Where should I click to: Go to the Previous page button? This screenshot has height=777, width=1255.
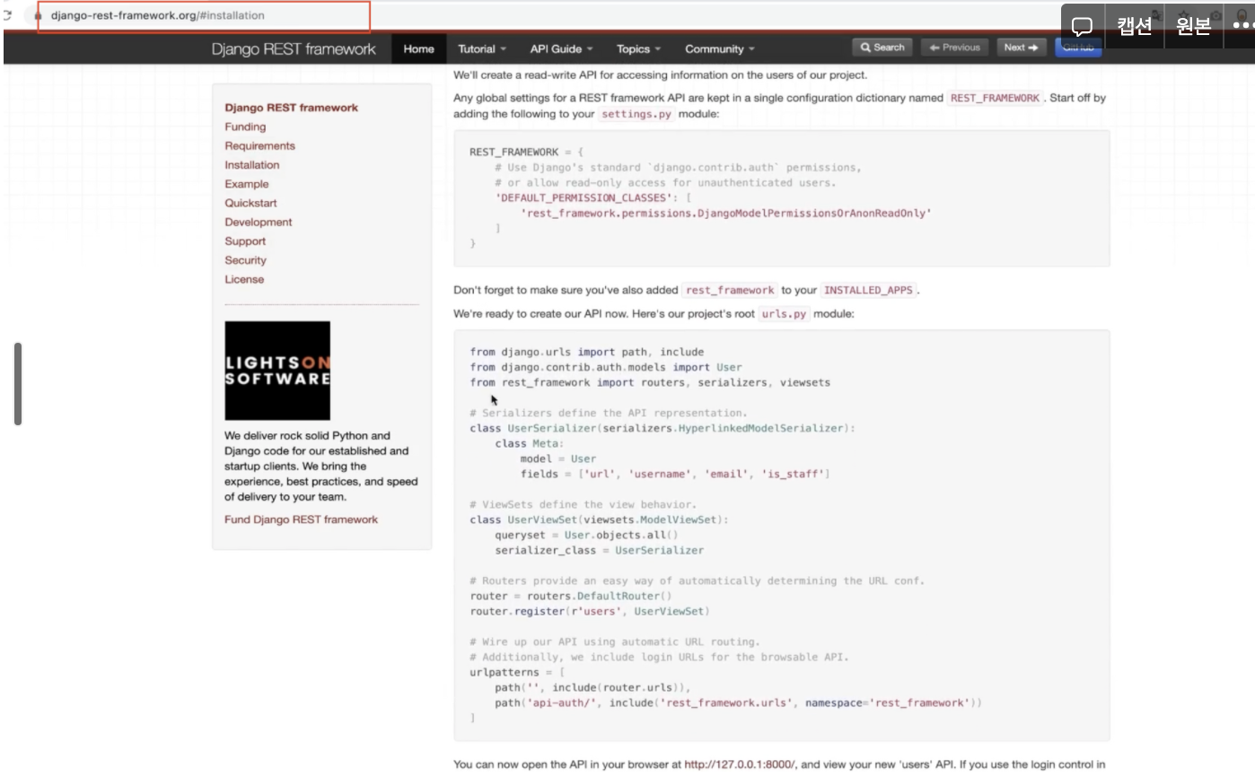(x=955, y=48)
